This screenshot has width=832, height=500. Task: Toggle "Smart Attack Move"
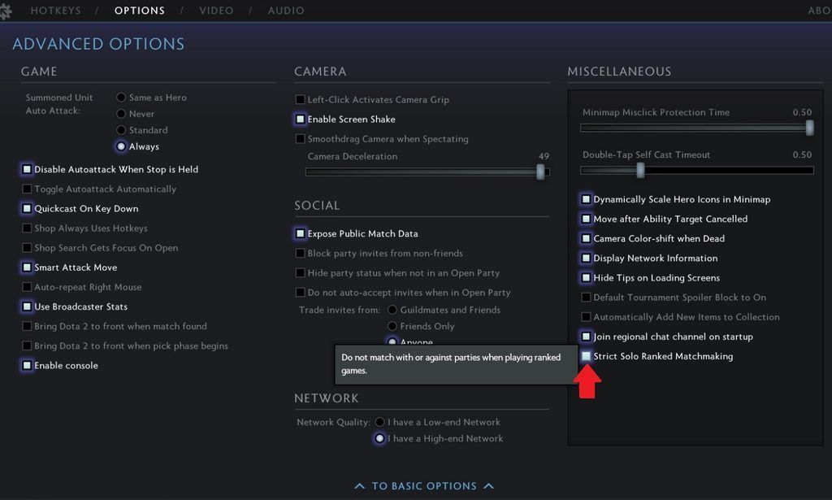25,267
